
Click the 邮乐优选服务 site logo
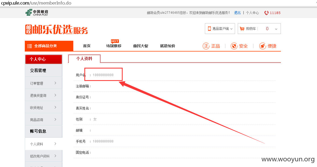coord(57,30)
